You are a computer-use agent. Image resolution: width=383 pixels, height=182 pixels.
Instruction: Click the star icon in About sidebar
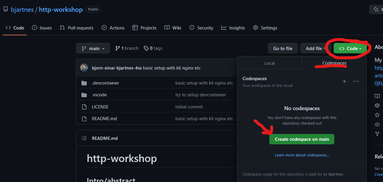tap(377, 115)
